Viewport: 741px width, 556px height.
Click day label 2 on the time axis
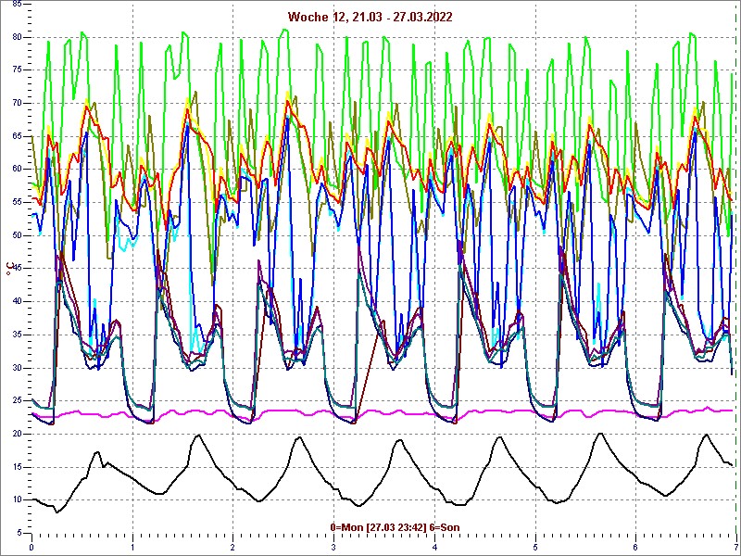point(233,549)
